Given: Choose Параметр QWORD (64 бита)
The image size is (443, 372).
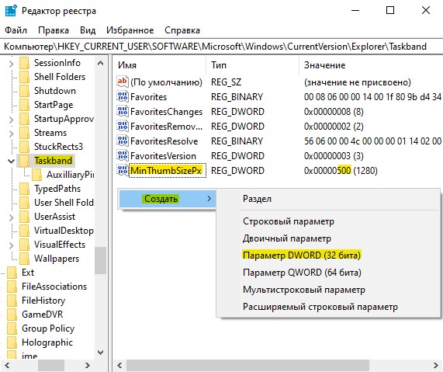Looking at the screenshot, I should [302, 273].
